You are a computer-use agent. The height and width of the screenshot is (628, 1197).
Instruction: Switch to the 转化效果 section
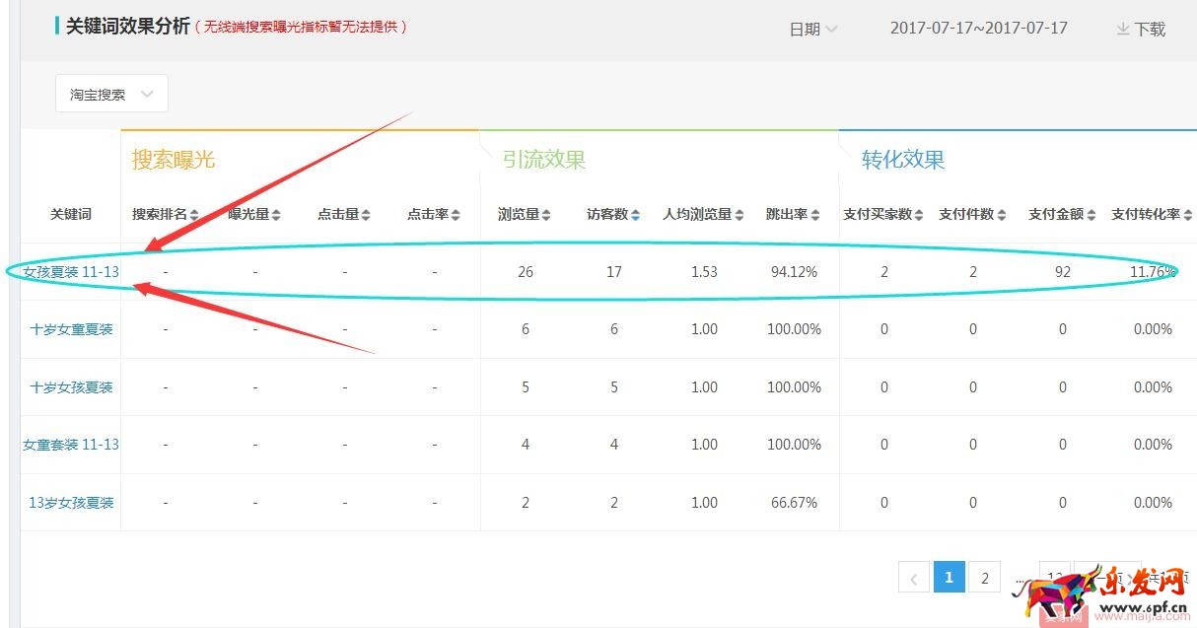(900, 158)
